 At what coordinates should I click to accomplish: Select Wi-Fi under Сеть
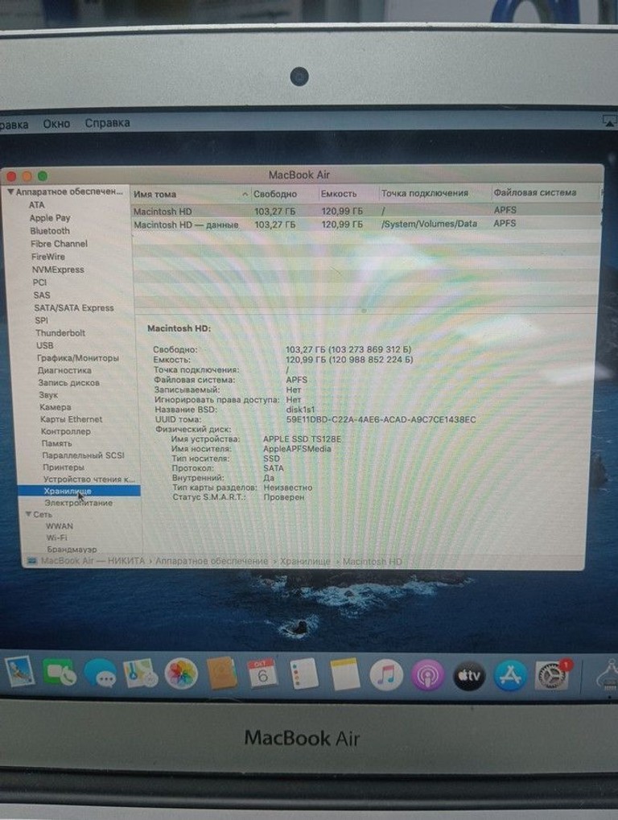tap(56, 538)
